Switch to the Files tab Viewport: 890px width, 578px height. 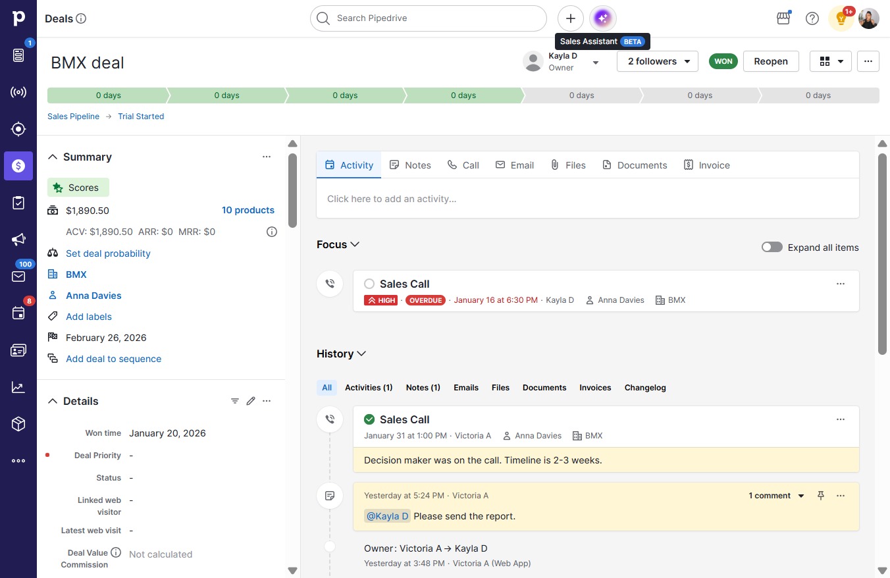[568, 165]
